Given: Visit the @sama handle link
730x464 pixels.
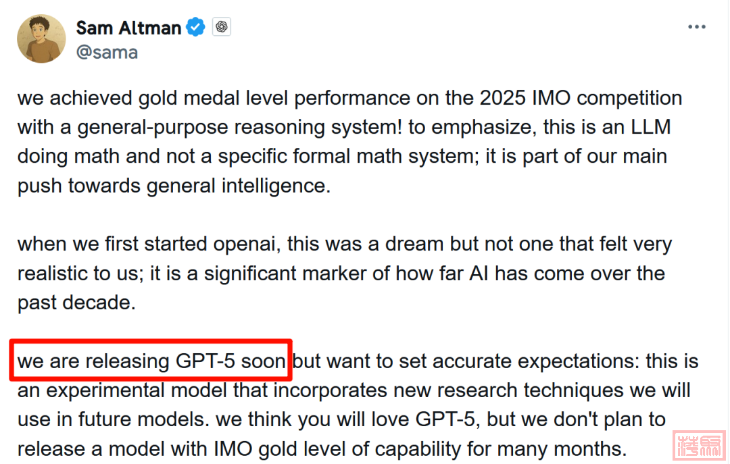Looking at the screenshot, I should pos(107,53).
